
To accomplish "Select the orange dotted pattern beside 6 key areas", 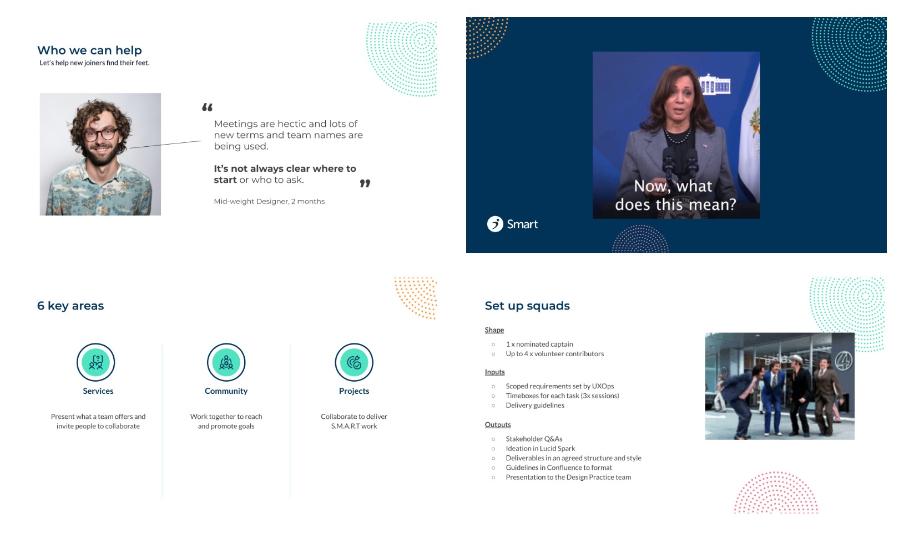I will [417, 297].
